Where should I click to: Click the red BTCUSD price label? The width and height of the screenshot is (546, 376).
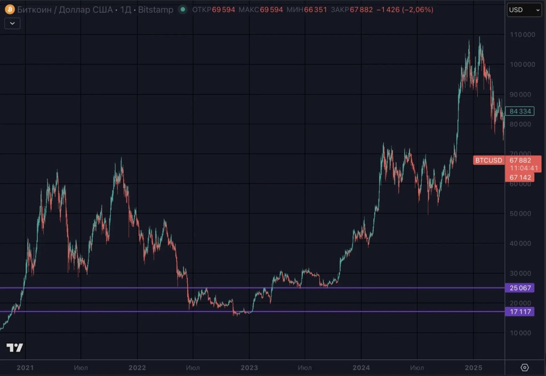tap(488, 160)
